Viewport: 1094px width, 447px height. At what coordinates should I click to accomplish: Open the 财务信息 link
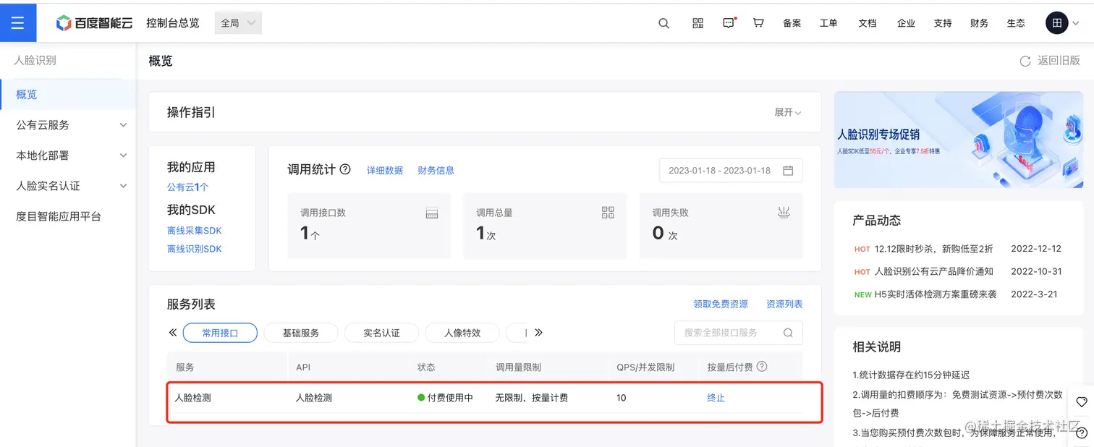click(x=436, y=171)
